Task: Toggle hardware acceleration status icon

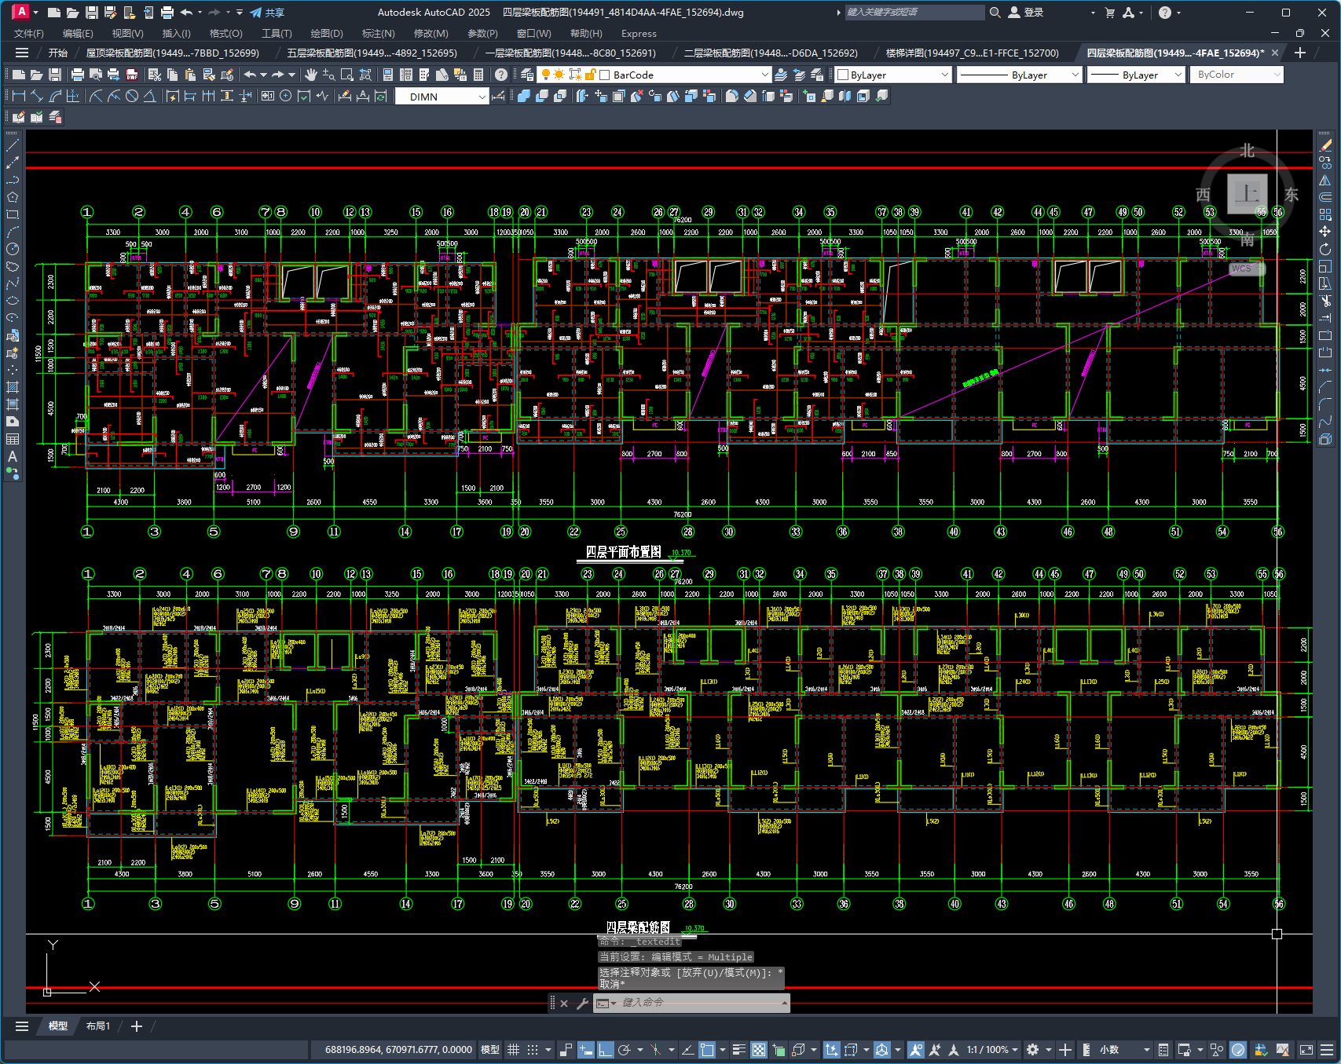Action: 1238,1049
